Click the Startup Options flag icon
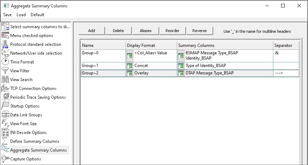 coord(5,106)
